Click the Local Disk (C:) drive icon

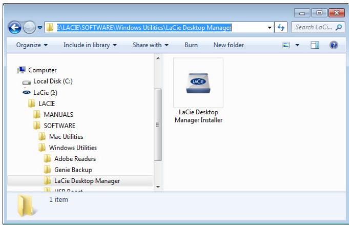(27, 83)
